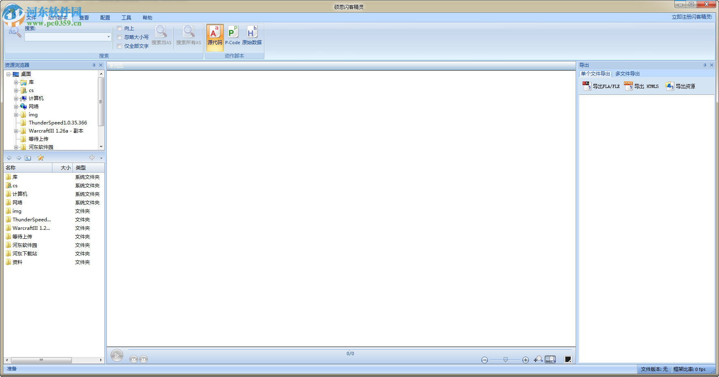
Task: Click the playback progress track
Action: 350,349
